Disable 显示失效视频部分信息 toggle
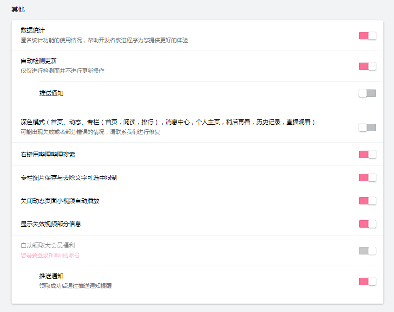This screenshot has height=312, width=394. pos(367,223)
